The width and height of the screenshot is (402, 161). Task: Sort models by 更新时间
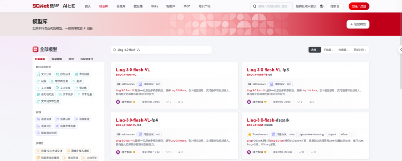click(360, 50)
